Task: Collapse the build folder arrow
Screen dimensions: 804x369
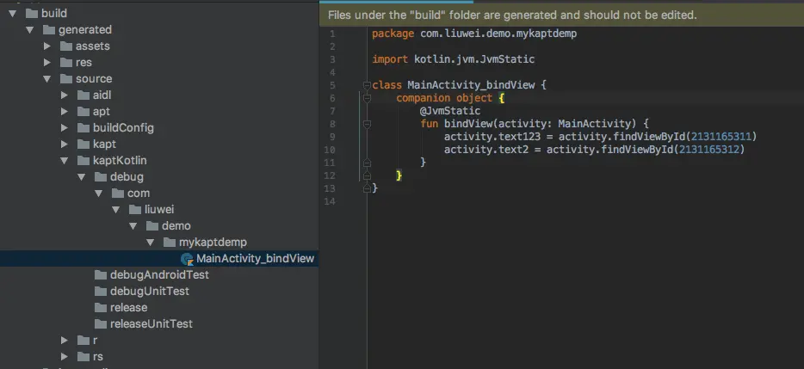Action: pyautogui.click(x=13, y=13)
